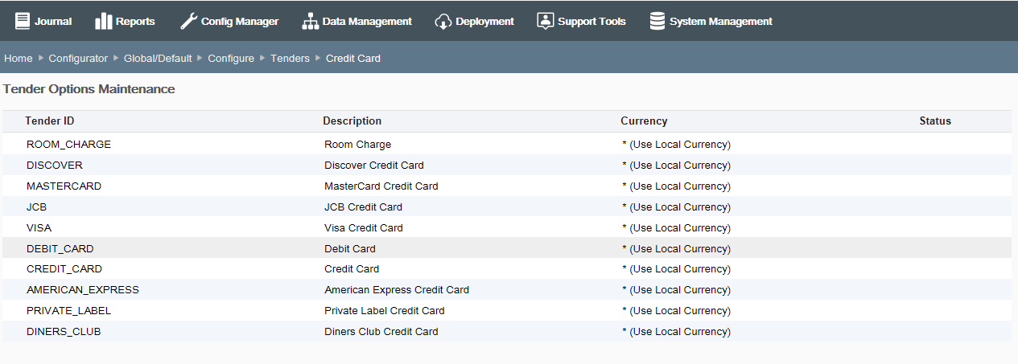Sort table by Currency column header
The width and height of the screenshot is (1018, 364).
tap(644, 121)
